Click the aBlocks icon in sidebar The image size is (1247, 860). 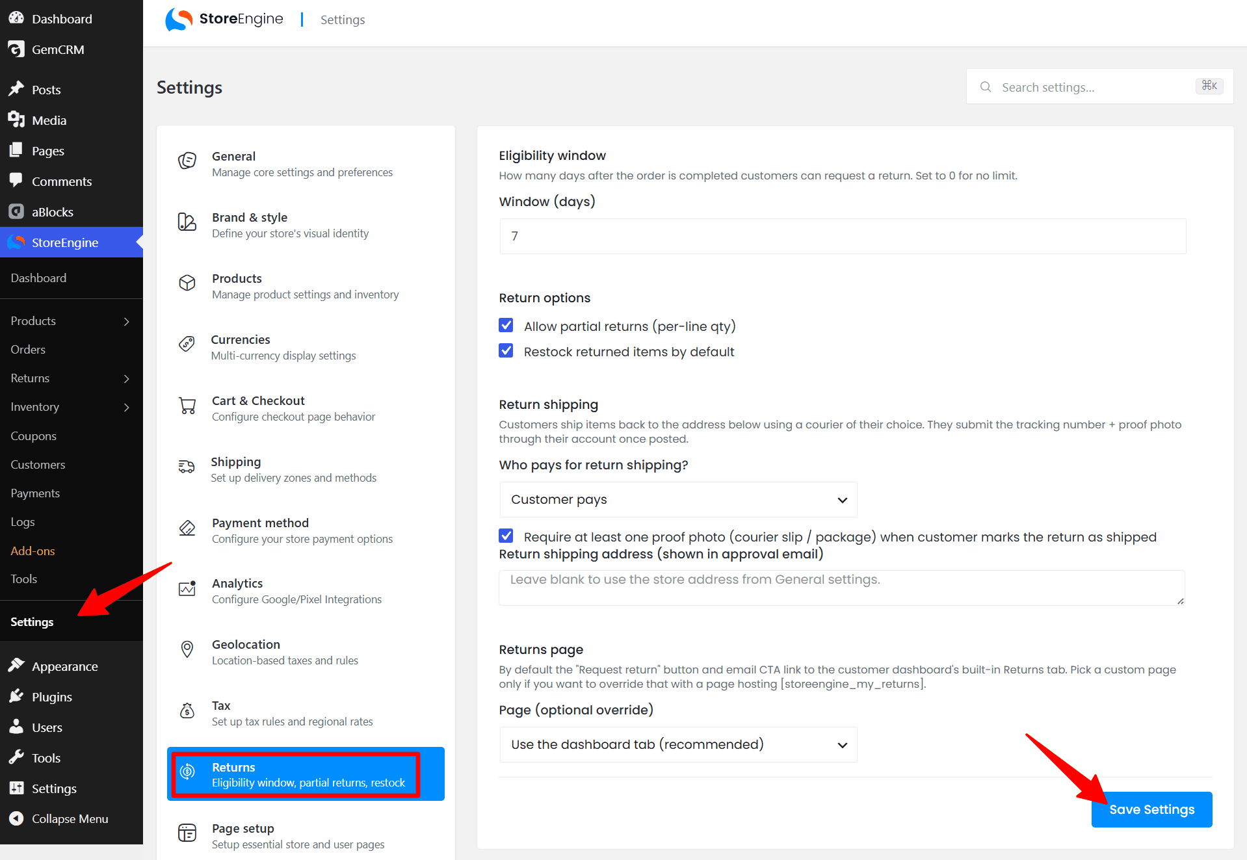pyautogui.click(x=16, y=211)
